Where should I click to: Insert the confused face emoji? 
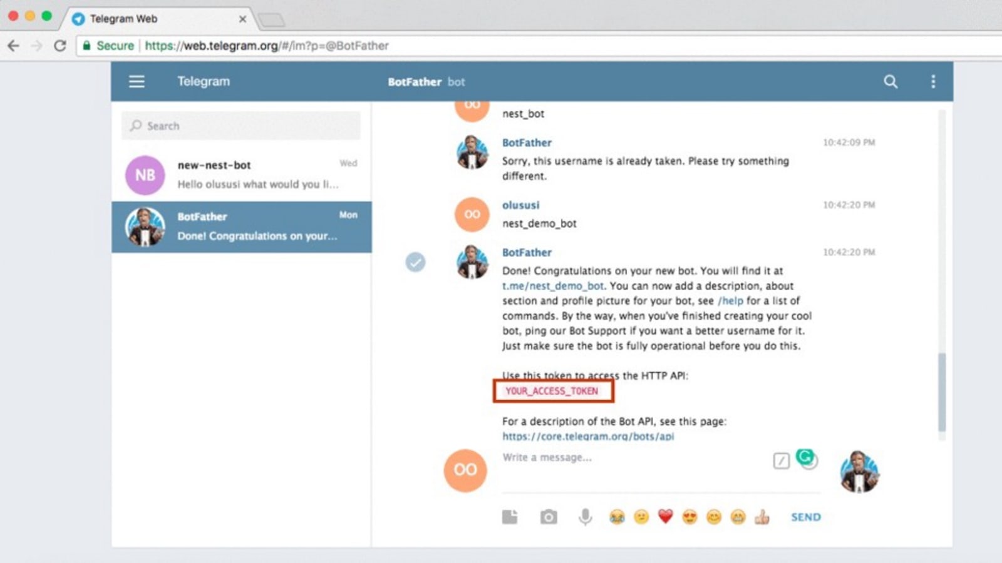641,517
